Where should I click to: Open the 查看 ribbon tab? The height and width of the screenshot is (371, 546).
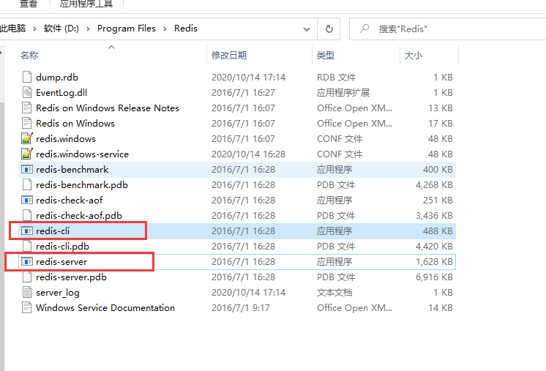tap(29, 4)
